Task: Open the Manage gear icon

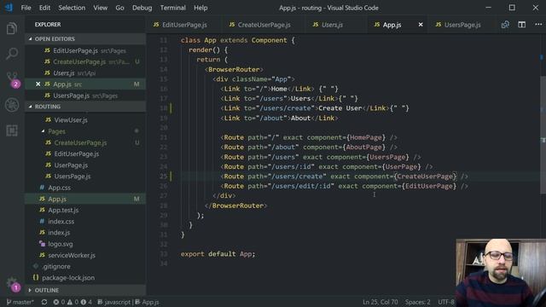Action: (12, 283)
